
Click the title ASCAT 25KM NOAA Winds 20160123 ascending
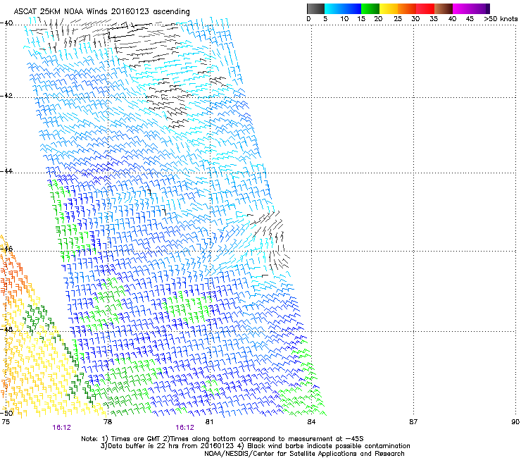(x=101, y=12)
